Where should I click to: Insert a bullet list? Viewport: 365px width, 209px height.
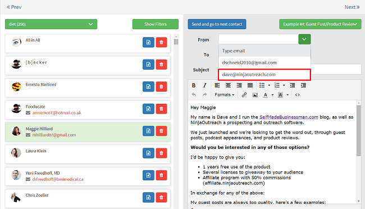click(262, 85)
